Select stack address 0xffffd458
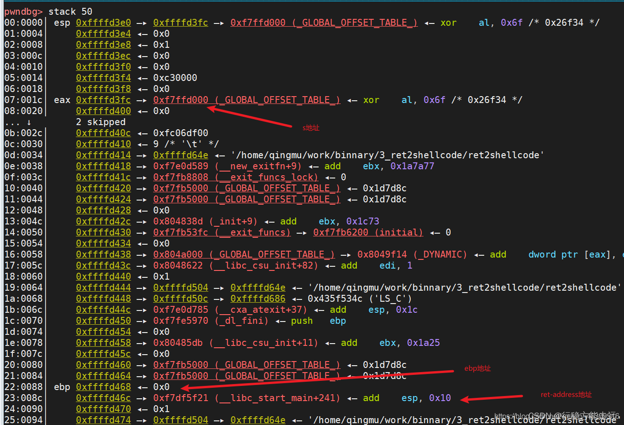The image size is (624, 425). (103, 343)
